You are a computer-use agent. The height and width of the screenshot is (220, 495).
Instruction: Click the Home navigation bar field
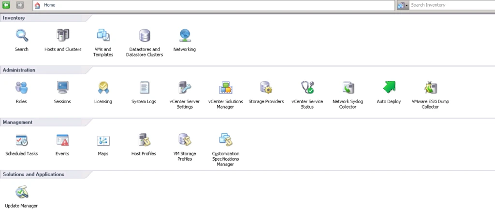(x=214, y=5)
